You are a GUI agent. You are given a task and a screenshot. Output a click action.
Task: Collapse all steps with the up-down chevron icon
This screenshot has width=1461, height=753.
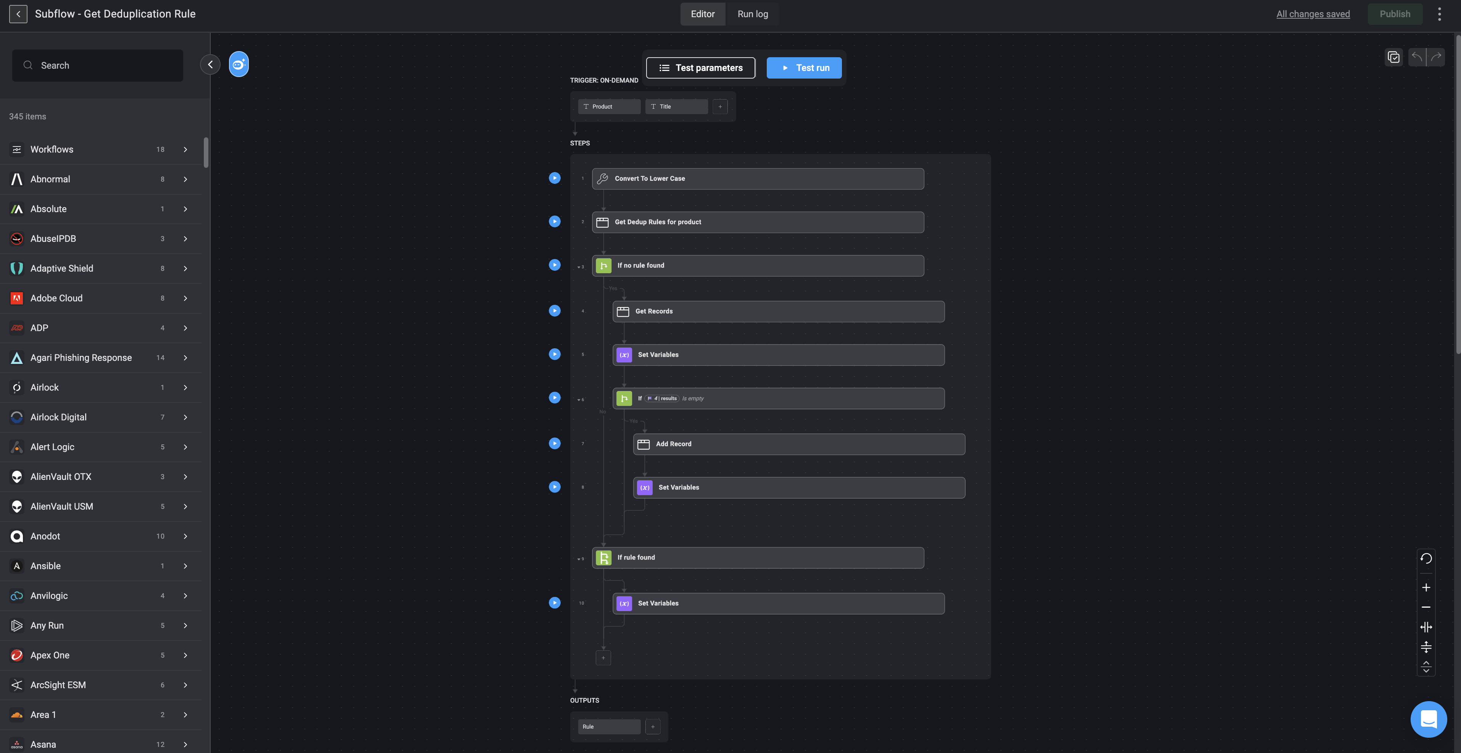click(x=1426, y=667)
